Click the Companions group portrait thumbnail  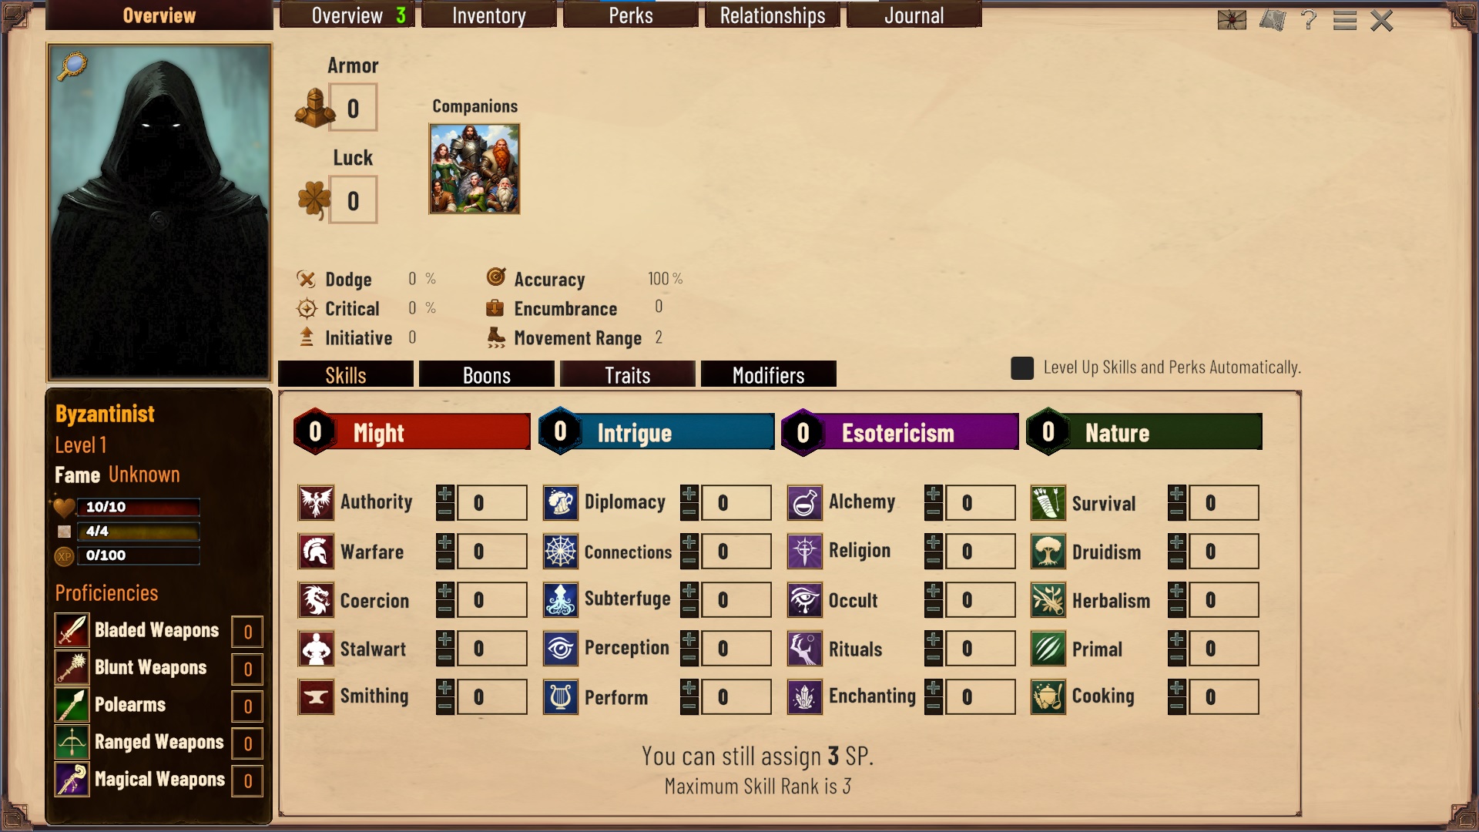pyautogui.click(x=475, y=169)
